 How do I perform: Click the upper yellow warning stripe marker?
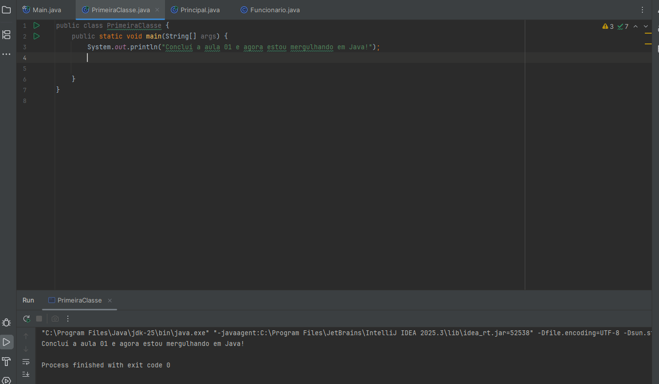(648, 33)
